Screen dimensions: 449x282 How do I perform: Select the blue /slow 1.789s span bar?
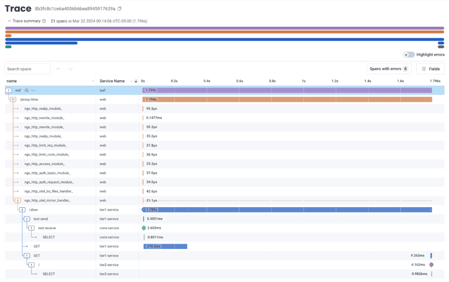tap(287, 210)
